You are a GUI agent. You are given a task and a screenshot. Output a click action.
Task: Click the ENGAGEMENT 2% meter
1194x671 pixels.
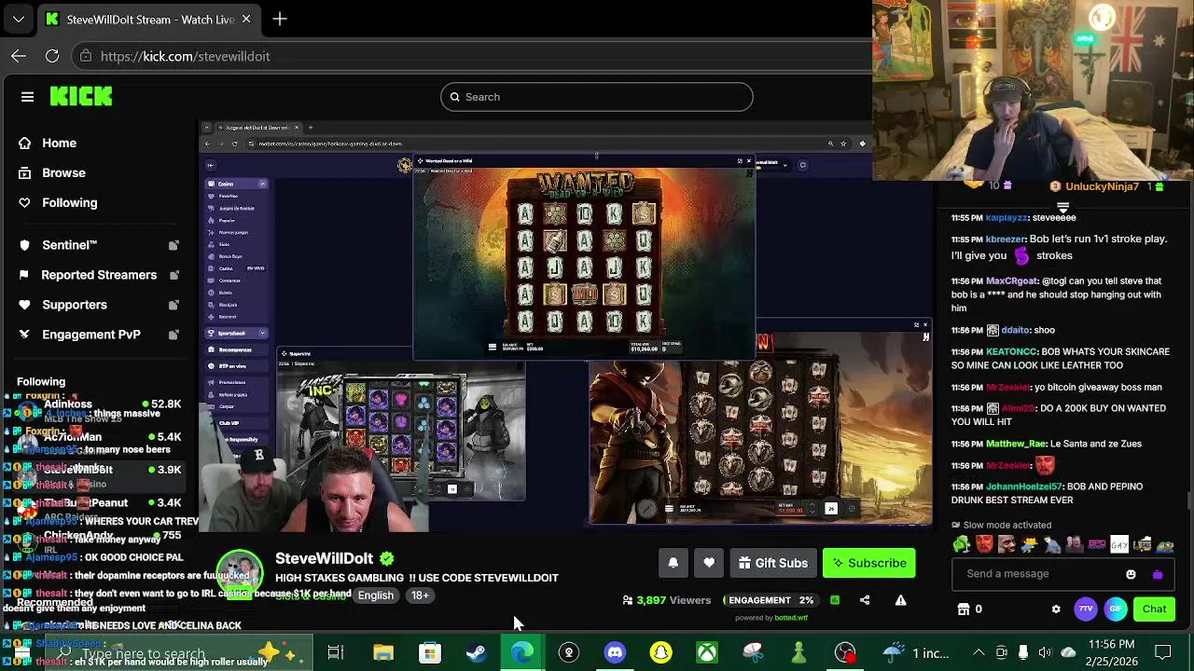click(771, 600)
